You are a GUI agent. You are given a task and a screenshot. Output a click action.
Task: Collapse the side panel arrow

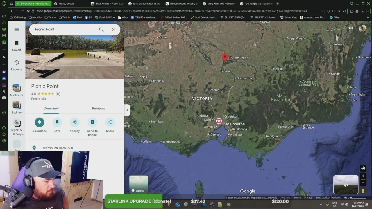127,110
